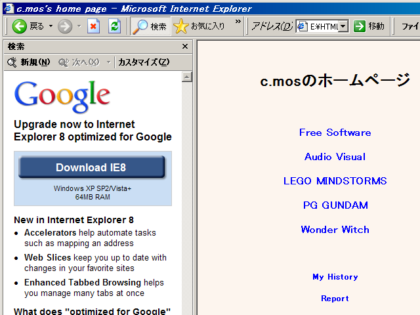This screenshot has width=420, height=315.
Task: Click 'New in Internet Explorer 8' heading
Action: click(x=73, y=220)
